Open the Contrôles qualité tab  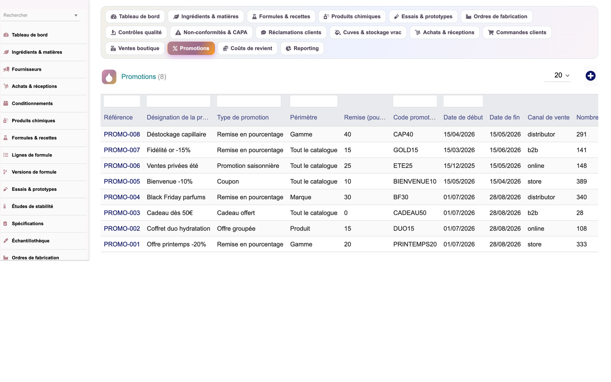pyautogui.click(x=136, y=33)
